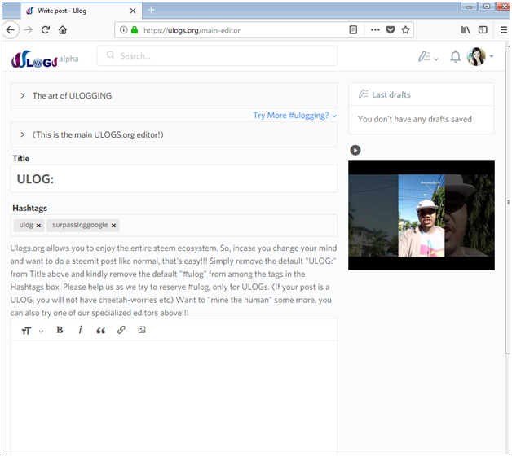Insert an image into the post
The width and height of the screenshot is (512, 457).
coord(142,330)
